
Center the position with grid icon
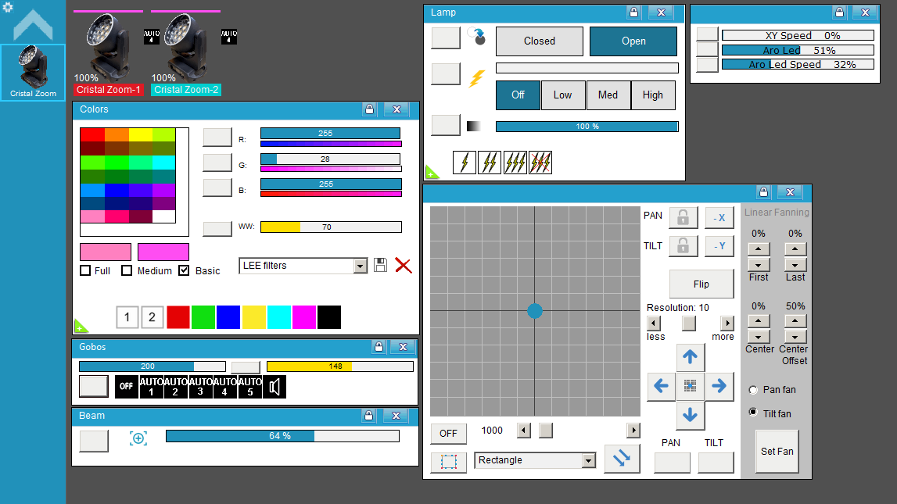690,386
